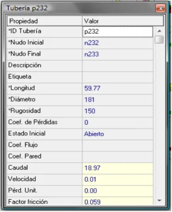Select the Longitud value 59.77
Viewport: 172px width, 212px height.
pos(118,89)
